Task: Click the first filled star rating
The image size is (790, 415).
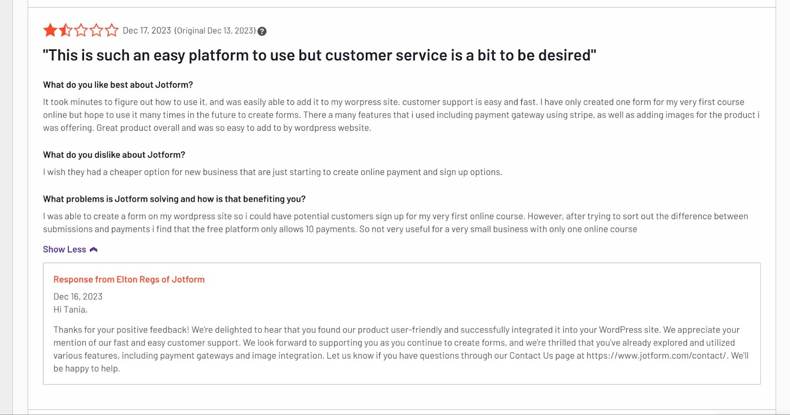Action: pos(50,31)
